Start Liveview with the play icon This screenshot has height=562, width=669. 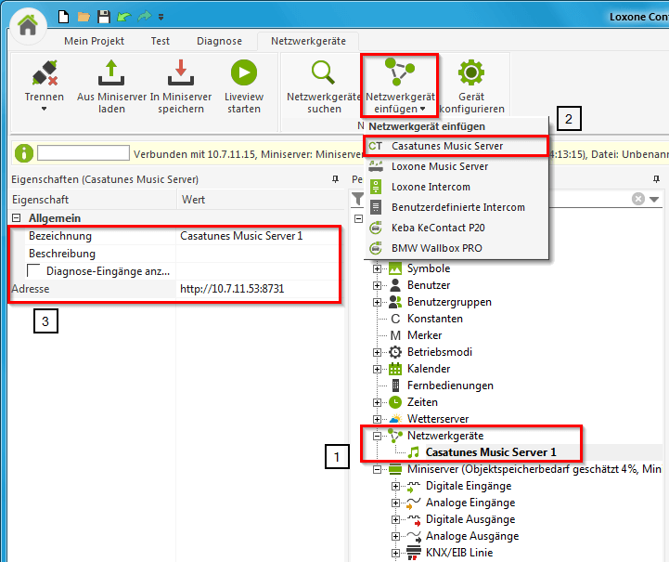click(244, 73)
